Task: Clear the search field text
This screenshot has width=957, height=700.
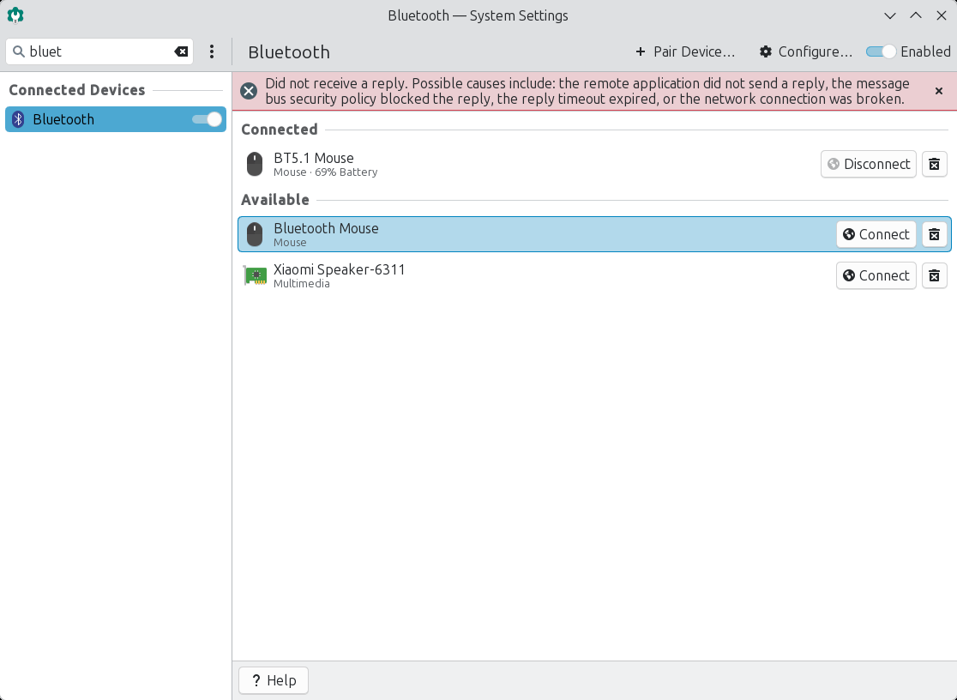Action: tap(181, 51)
